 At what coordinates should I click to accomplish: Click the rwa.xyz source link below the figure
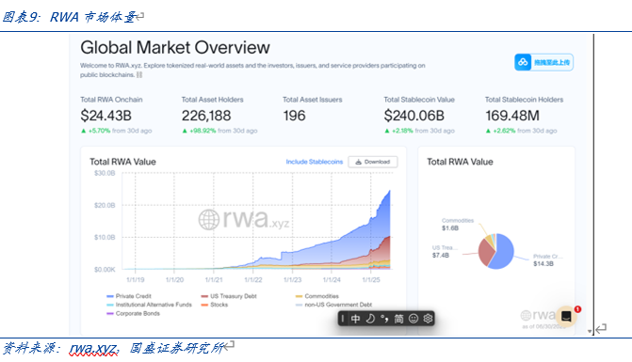tap(94, 348)
